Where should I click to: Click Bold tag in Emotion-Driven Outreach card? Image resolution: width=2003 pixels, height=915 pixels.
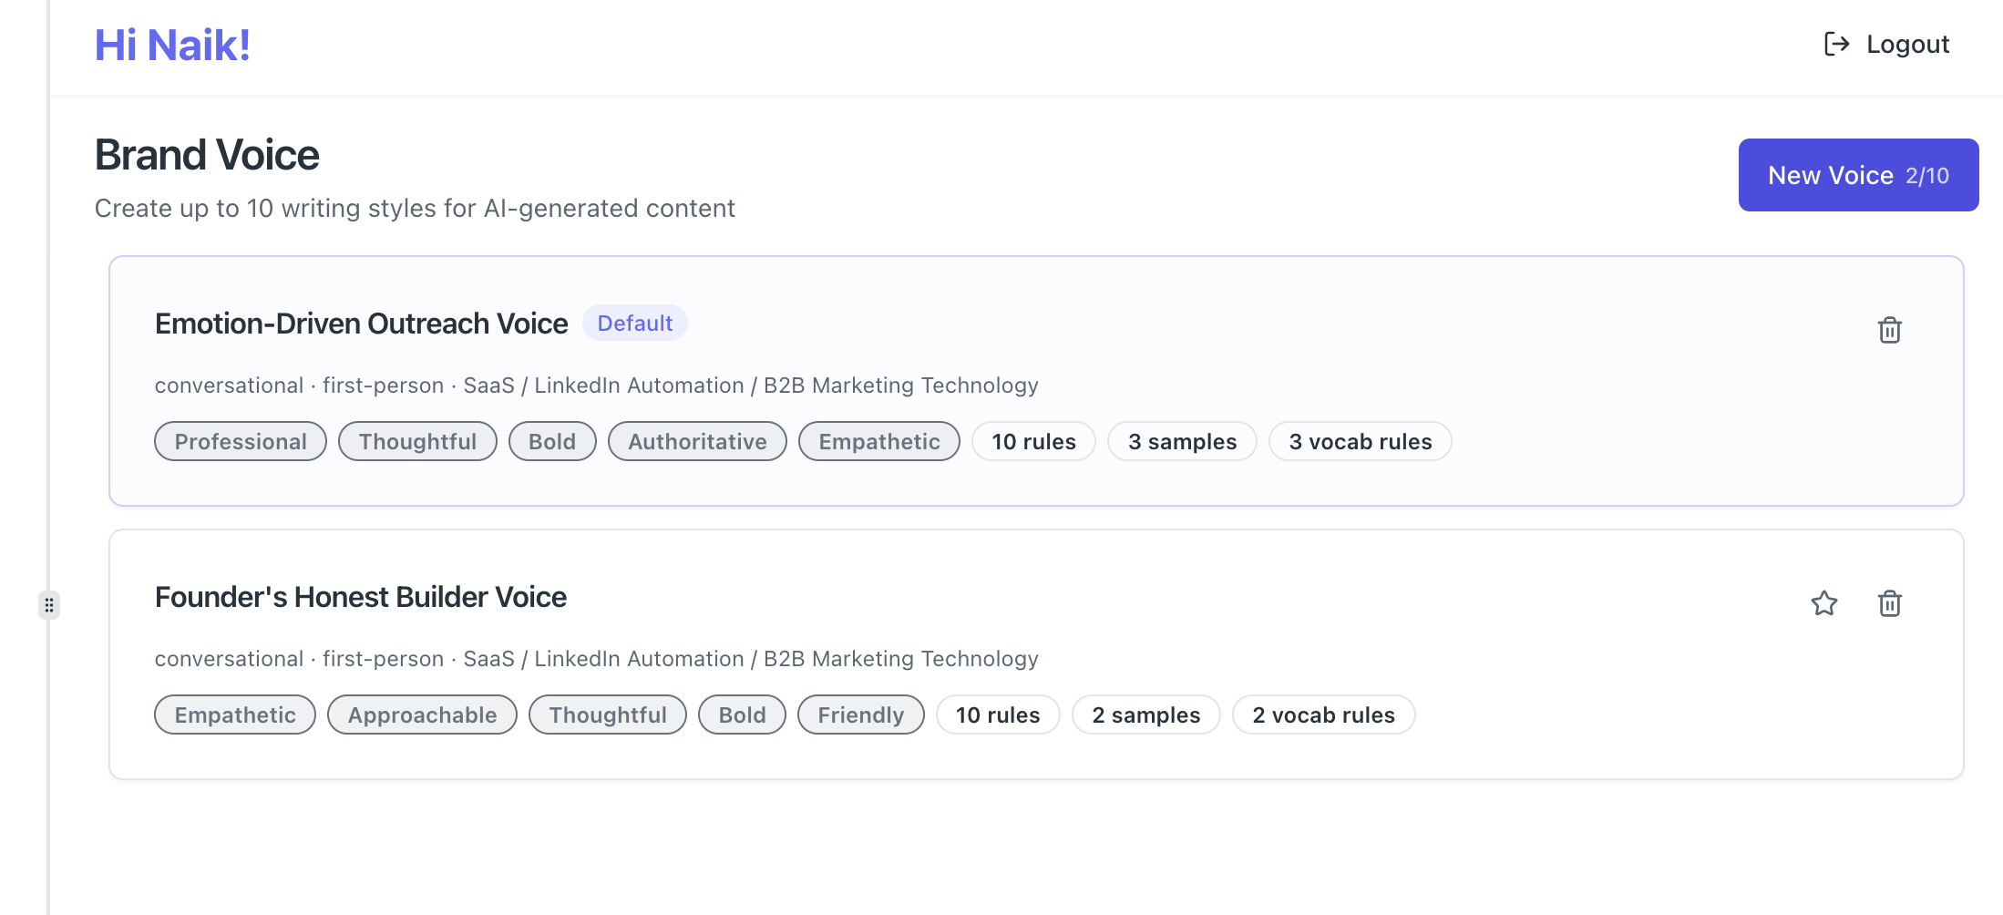coord(552,441)
